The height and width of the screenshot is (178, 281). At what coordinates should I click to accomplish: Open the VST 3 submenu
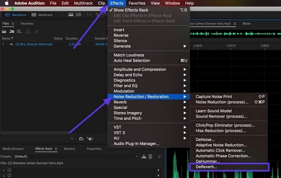click(149, 133)
